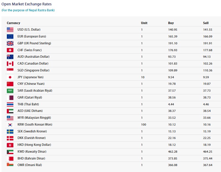Click the Buy column header
The width and height of the screenshot is (221, 172).
click(171, 23)
